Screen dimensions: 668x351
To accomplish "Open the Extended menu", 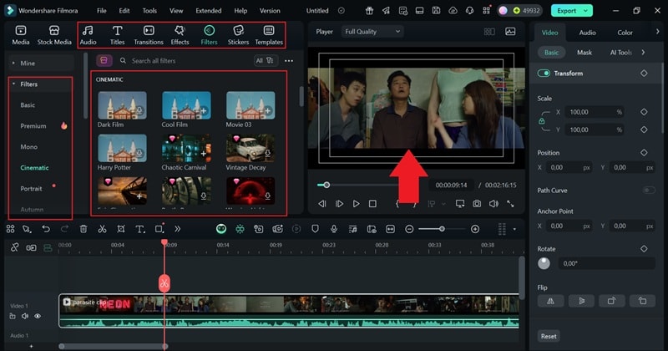I will [x=208, y=11].
